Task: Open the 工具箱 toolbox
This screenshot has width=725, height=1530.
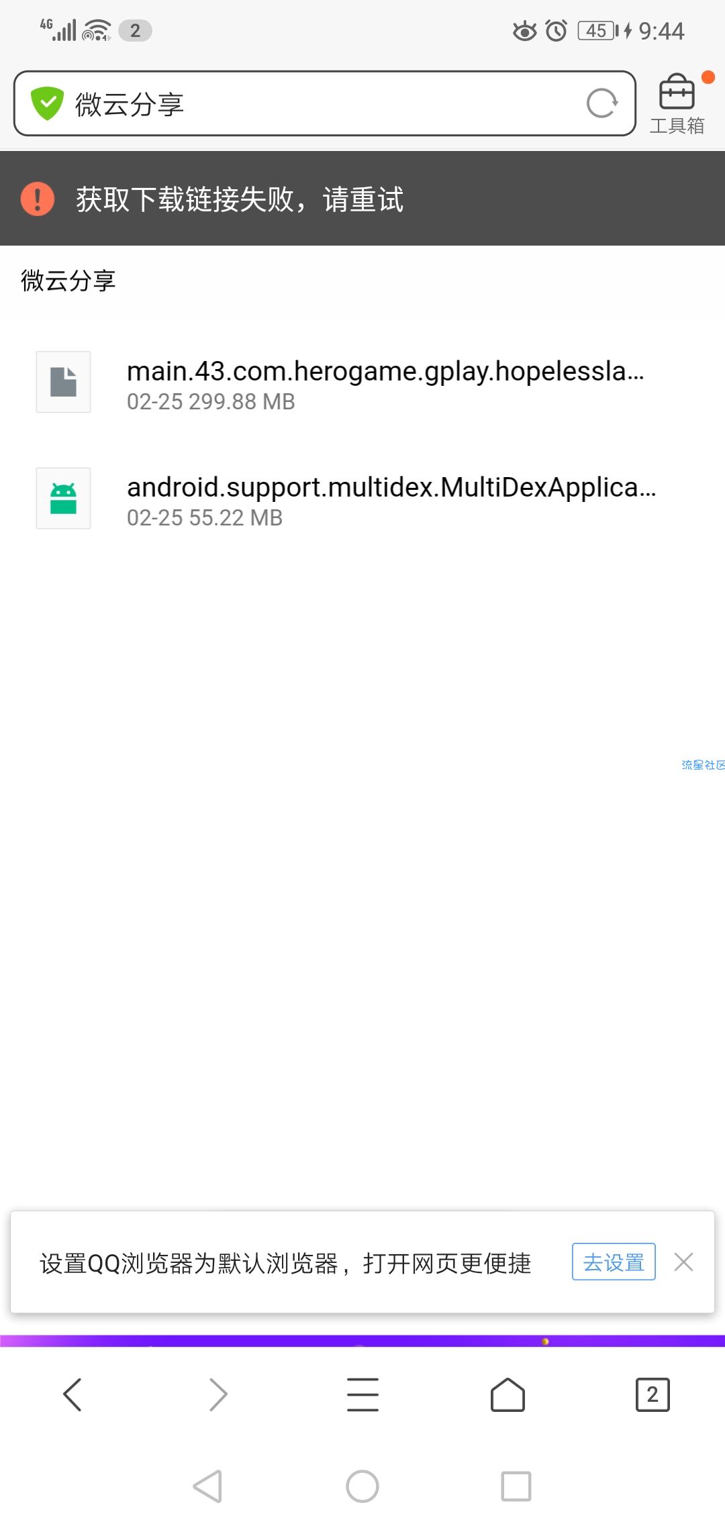Action: (677, 104)
